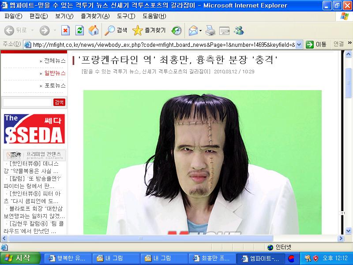Click the red security shield tray icon
The image size is (353, 265).
(x=316, y=258)
